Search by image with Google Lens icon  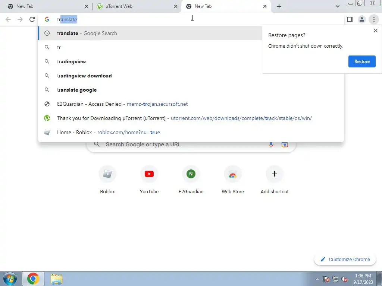click(x=285, y=144)
